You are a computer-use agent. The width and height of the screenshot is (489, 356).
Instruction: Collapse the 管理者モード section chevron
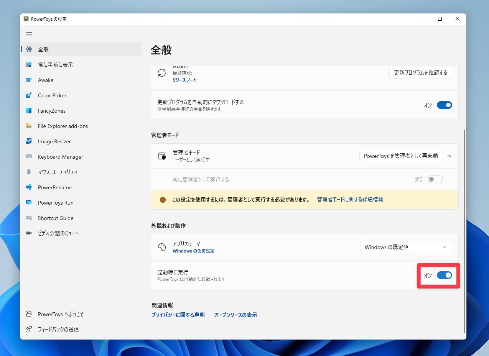[449, 156]
